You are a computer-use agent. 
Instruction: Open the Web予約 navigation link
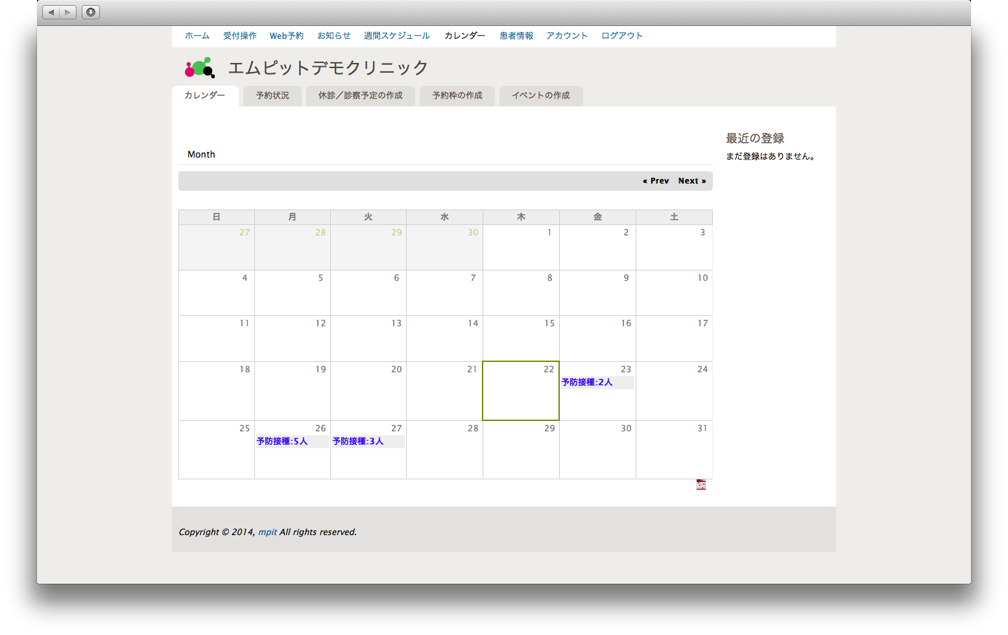click(287, 36)
